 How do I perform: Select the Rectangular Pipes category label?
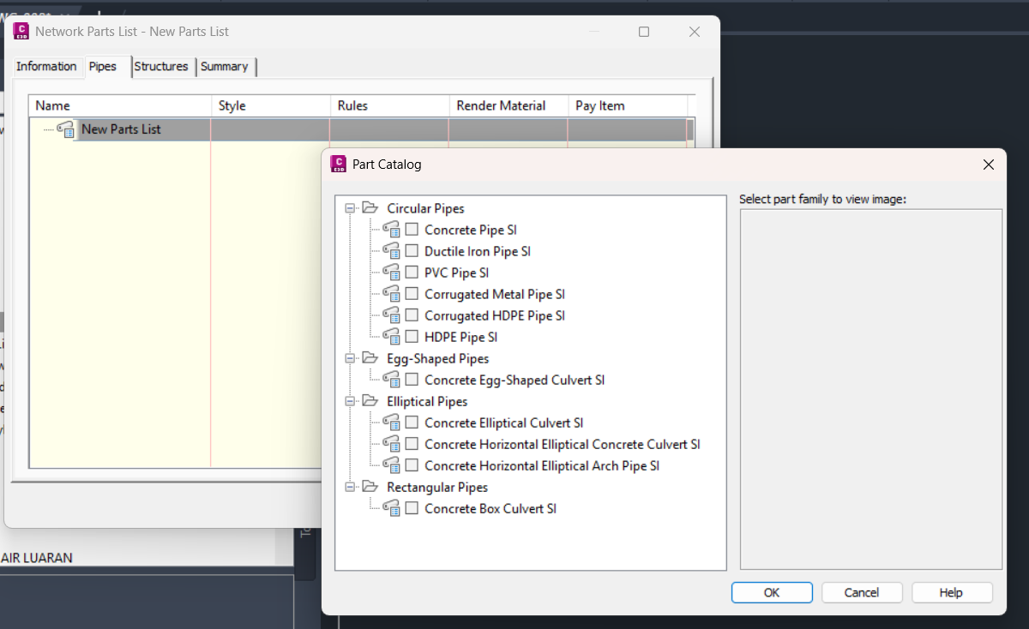pos(437,487)
